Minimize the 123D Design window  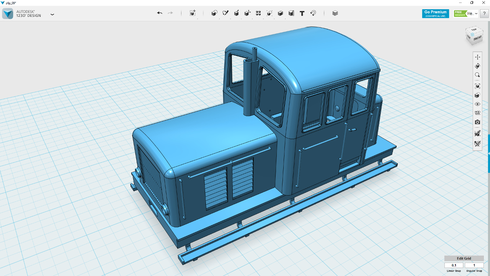click(x=461, y=3)
